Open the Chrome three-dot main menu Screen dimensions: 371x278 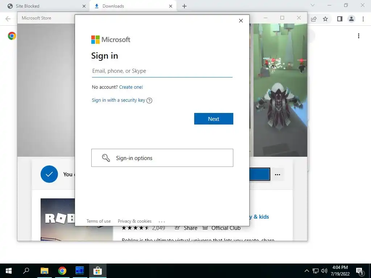tap(363, 19)
